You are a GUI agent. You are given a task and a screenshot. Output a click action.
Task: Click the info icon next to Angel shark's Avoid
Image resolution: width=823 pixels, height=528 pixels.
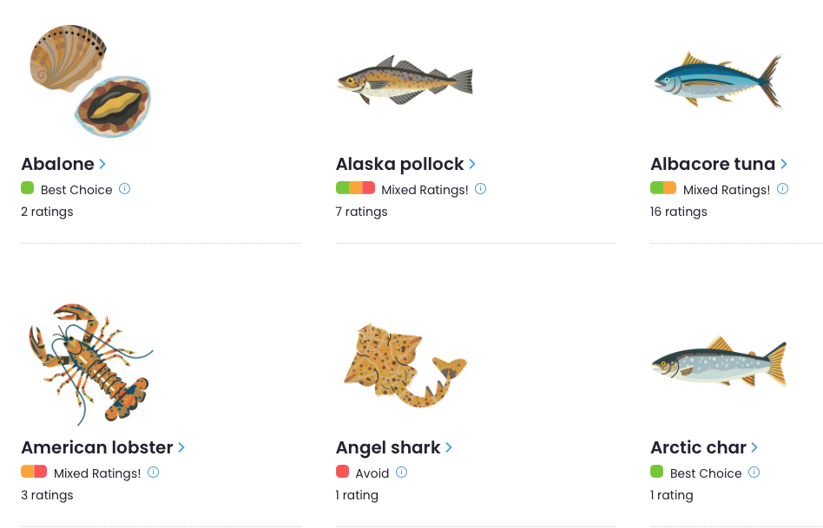coord(401,473)
